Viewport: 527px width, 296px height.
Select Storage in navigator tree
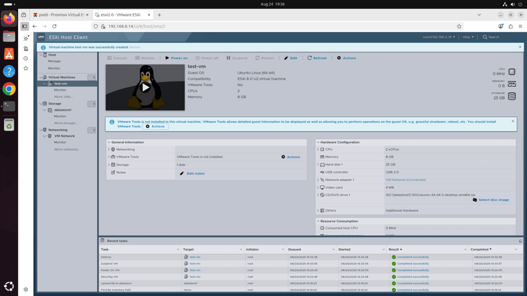pos(54,104)
